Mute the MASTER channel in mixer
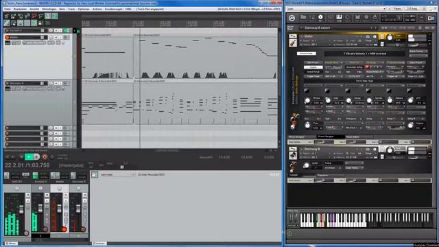Image resolution: width=439 pixels, height=247 pixels. pos(27,195)
